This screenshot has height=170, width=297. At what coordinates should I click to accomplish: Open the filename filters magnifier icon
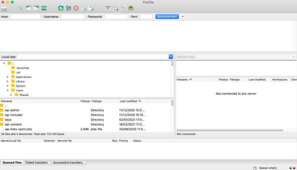(x=116, y=8)
